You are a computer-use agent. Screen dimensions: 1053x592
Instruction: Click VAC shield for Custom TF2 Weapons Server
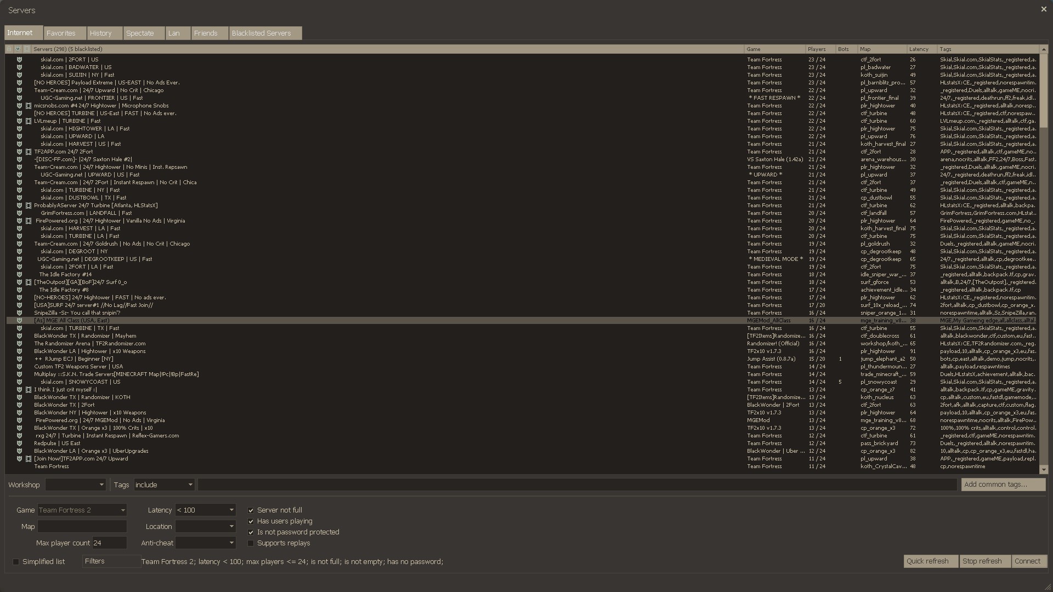[19, 367]
